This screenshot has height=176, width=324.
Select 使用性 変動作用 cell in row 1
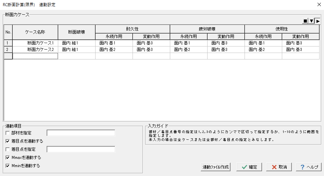(301, 43)
